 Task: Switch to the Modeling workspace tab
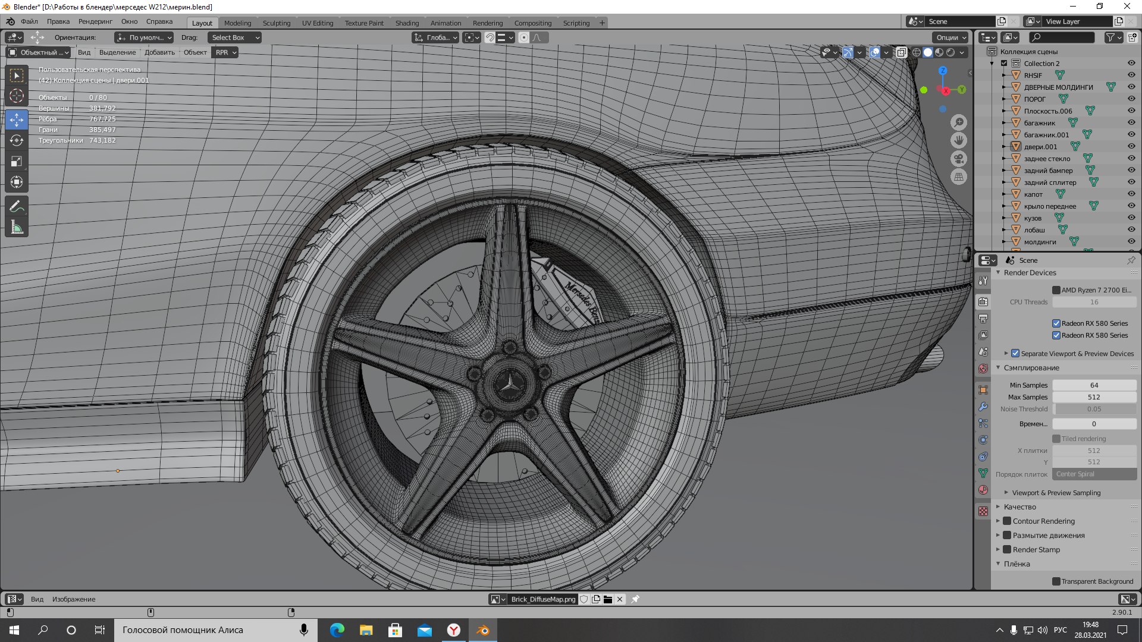point(237,23)
